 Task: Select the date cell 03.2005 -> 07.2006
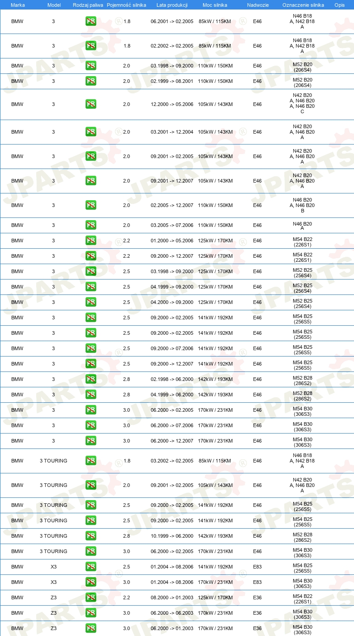(172, 225)
